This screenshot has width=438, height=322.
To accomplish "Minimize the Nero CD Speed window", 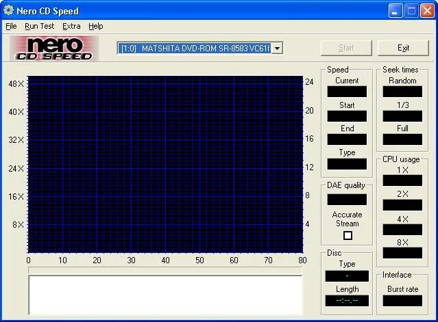I will click(395, 11).
